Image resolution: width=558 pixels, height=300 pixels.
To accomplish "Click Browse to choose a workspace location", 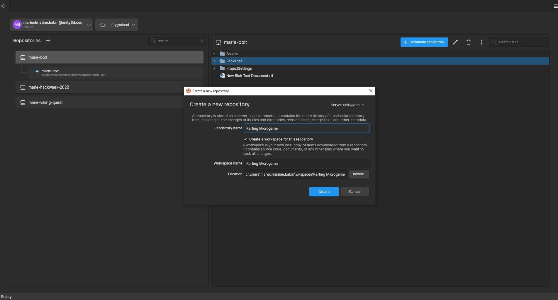I will [359, 174].
